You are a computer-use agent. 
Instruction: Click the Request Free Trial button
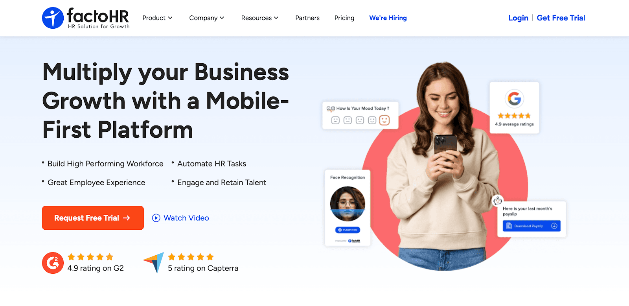93,218
